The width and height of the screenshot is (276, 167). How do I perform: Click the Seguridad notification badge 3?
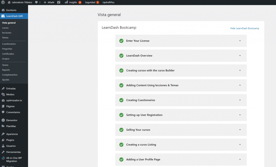coord(98,2)
